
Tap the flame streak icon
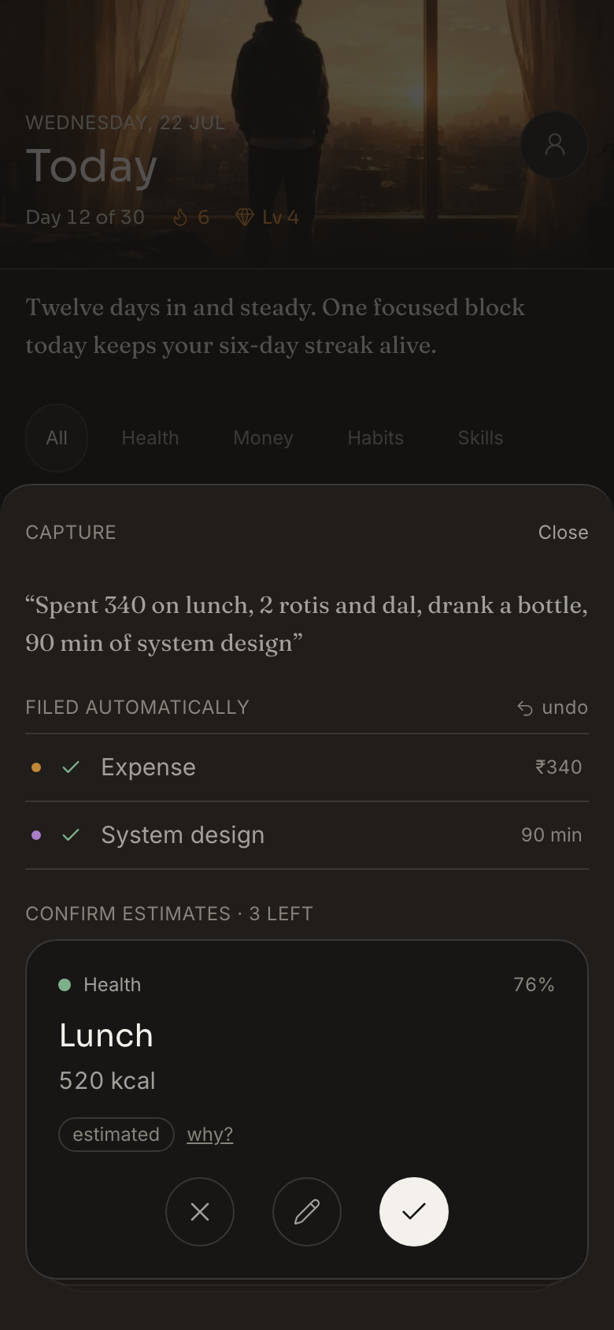point(180,217)
